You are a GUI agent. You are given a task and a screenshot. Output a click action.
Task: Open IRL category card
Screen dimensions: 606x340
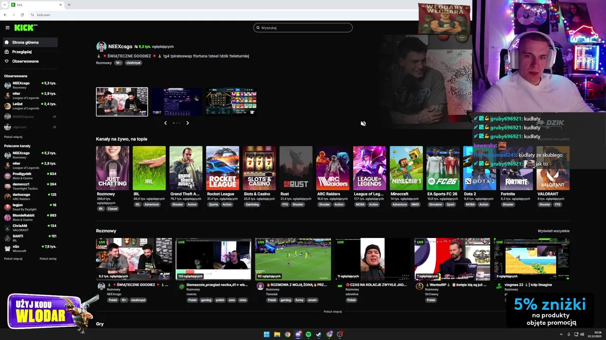tap(149, 168)
